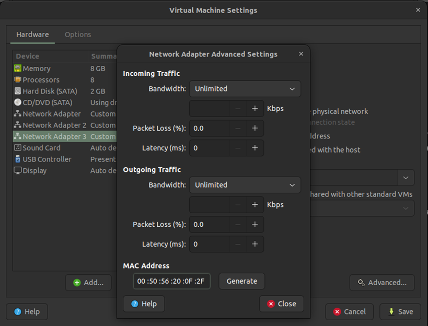The width and height of the screenshot is (428, 326).
Task: Click the Display monitor icon
Action: (x=18, y=171)
